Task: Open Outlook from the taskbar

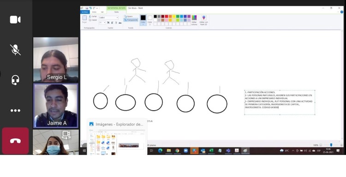Action: click(x=203, y=151)
